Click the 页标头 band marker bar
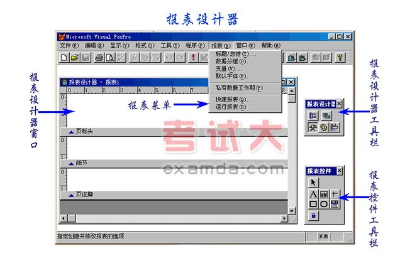Viewport: 400px width, 271px height. 174,132
